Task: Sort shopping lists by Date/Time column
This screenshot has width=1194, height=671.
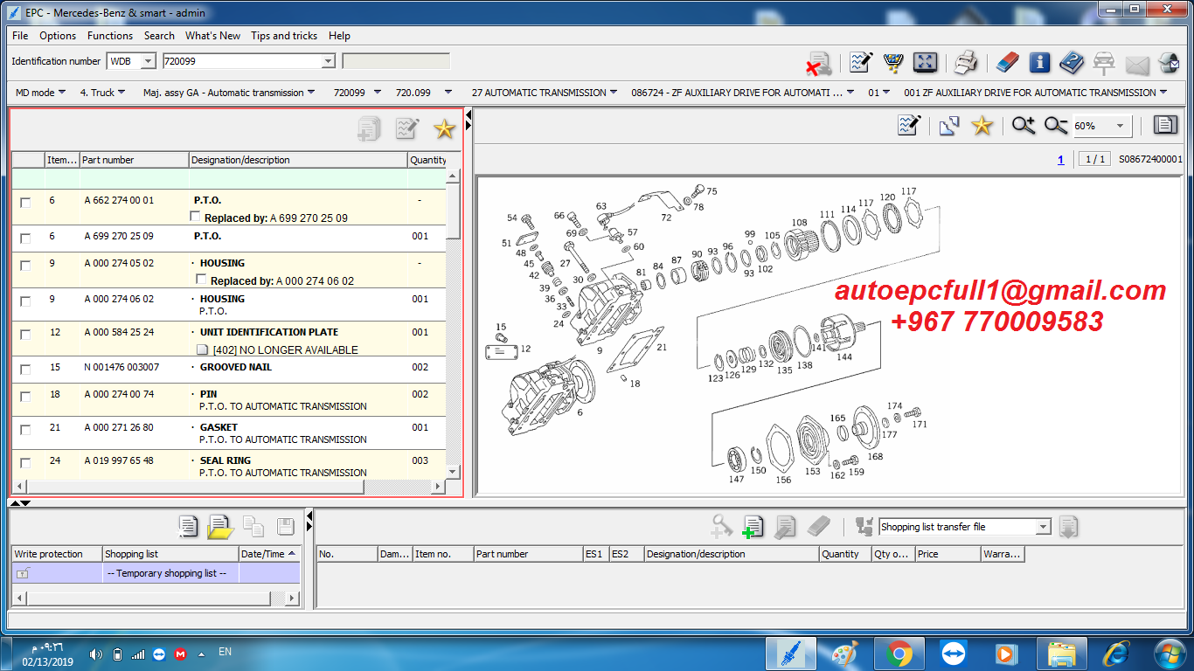Action: point(268,554)
